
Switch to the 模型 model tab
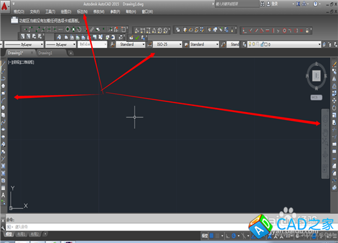tap(9, 234)
